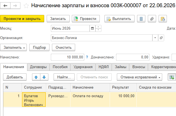Switch to the Договоры tab

tap(38, 67)
